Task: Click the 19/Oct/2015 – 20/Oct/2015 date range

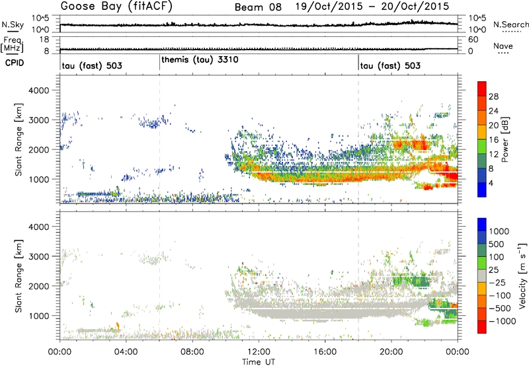Action: tap(368, 7)
